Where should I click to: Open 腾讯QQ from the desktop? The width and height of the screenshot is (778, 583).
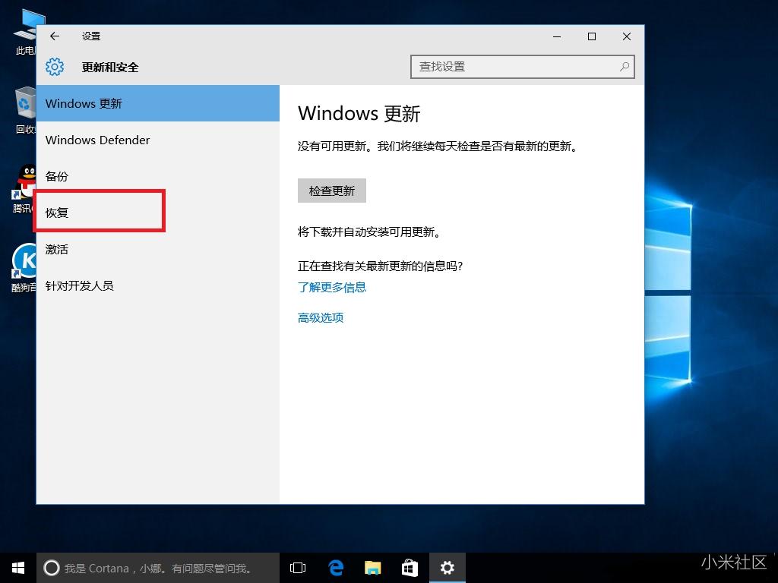coord(25,182)
